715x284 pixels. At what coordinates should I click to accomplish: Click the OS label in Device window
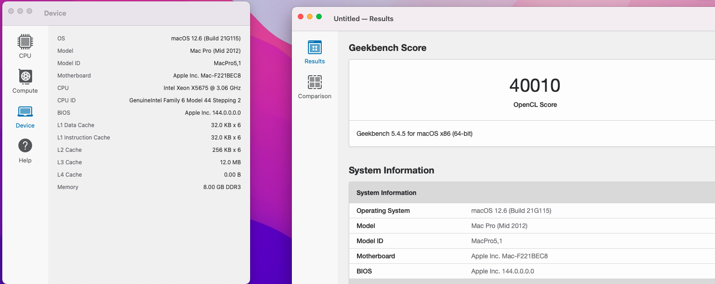click(61, 39)
